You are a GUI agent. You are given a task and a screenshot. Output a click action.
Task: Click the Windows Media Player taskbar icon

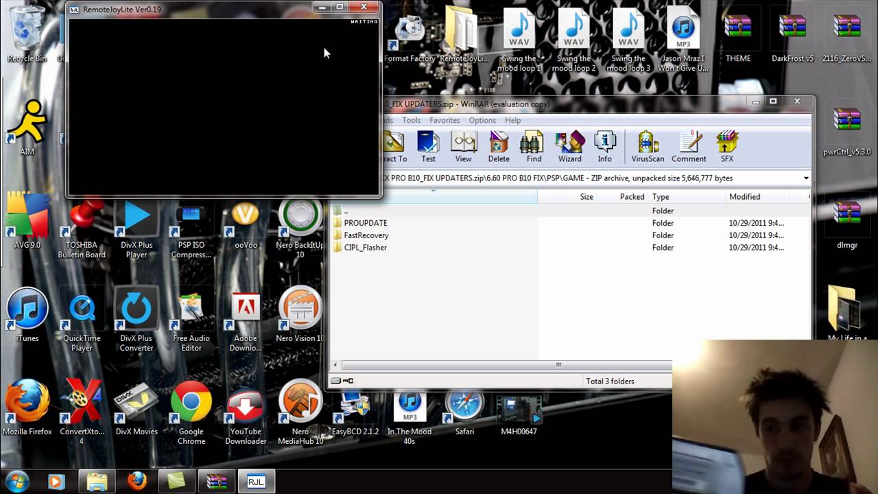(x=56, y=482)
